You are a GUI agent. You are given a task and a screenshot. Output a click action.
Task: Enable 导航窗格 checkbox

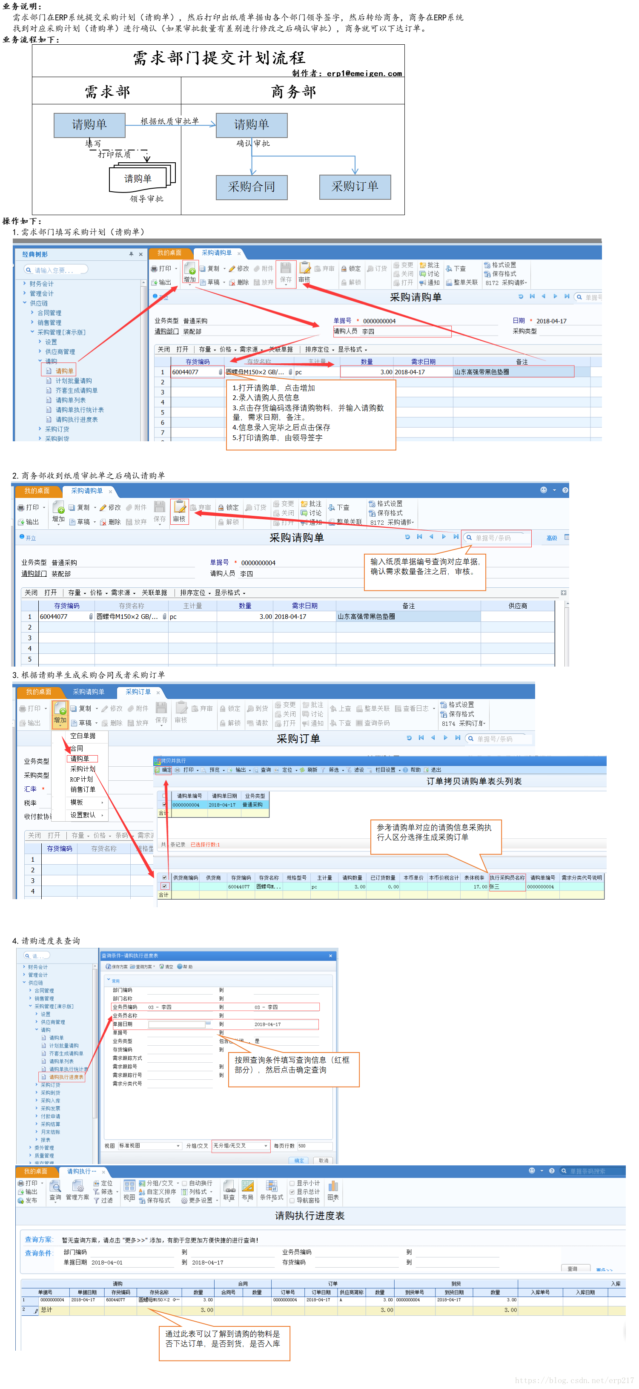pyautogui.click(x=292, y=1200)
